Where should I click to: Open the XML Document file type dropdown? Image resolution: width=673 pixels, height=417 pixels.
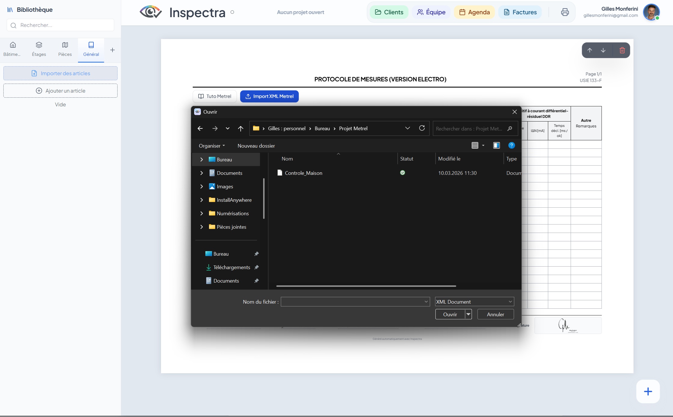click(x=474, y=302)
